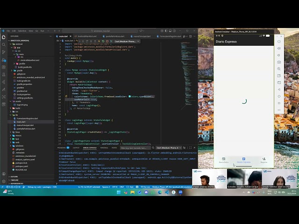Open README.md in the explorer
The image size is (299, 224).
[21, 170]
